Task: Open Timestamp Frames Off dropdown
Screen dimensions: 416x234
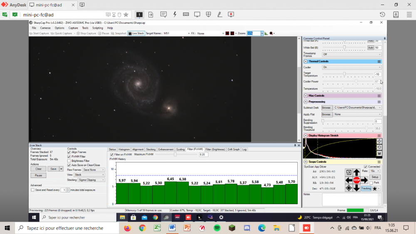Action: 352,55
